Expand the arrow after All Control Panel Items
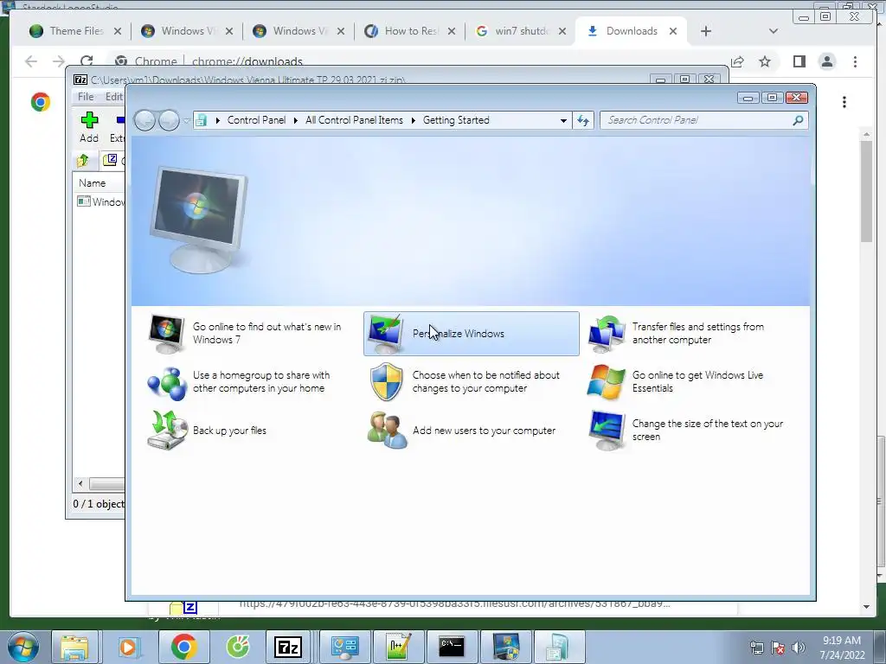This screenshot has height=664, width=886. pos(413,120)
